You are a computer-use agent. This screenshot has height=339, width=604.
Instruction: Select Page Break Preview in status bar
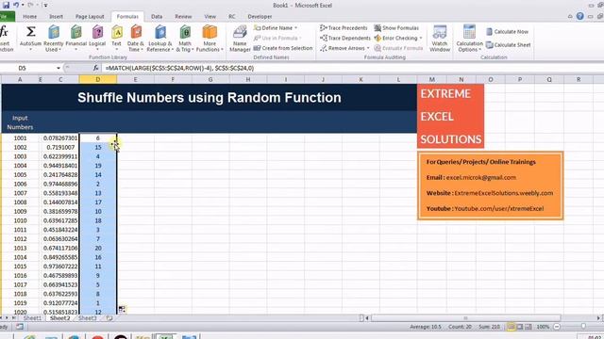528,327
